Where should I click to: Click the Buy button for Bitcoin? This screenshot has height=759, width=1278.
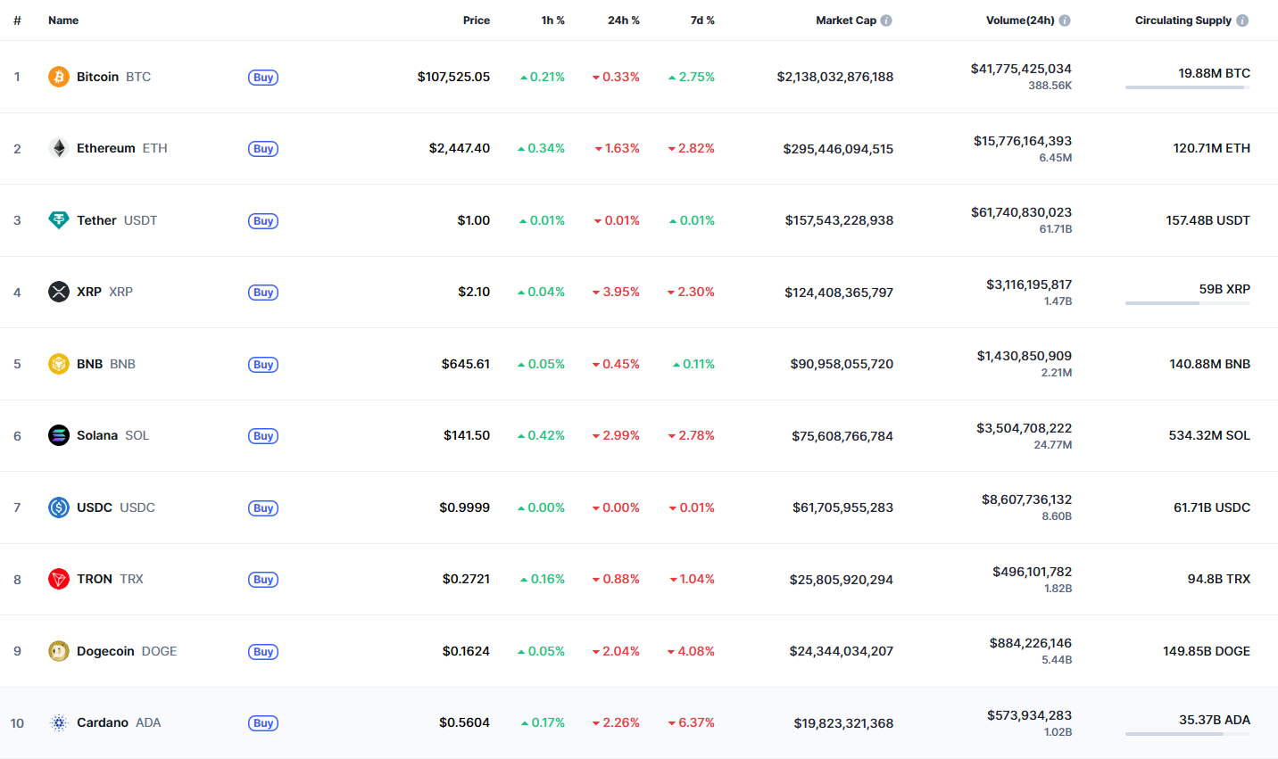click(263, 78)
